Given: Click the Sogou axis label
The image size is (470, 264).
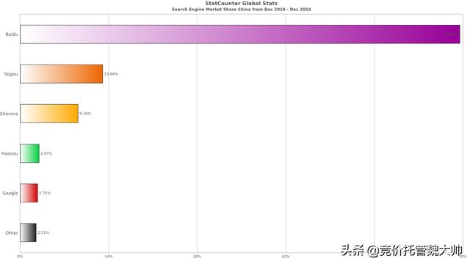Looking at the screenshot, I should 11,74.
